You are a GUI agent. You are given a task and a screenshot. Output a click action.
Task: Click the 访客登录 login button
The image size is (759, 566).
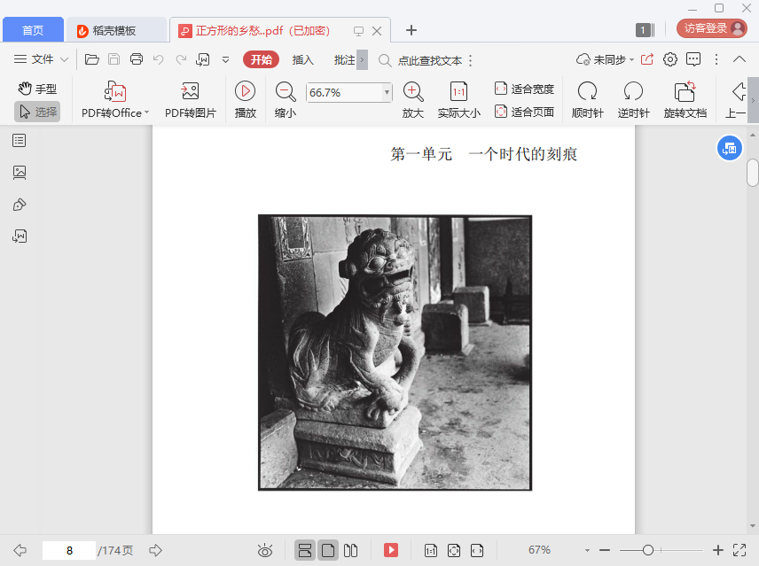click(711, 28)
